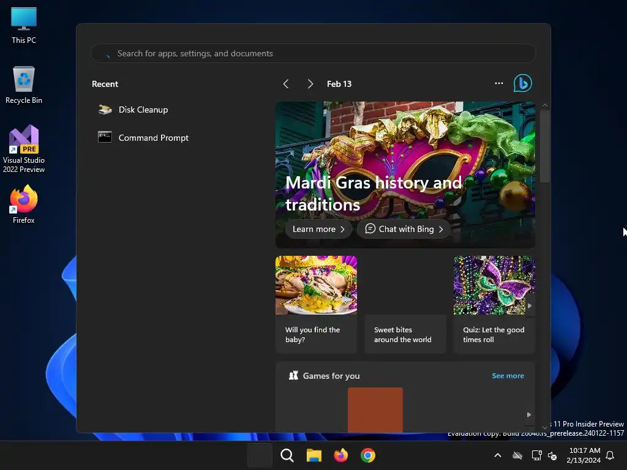Open the notification bell icon

(x=610, y=455)
